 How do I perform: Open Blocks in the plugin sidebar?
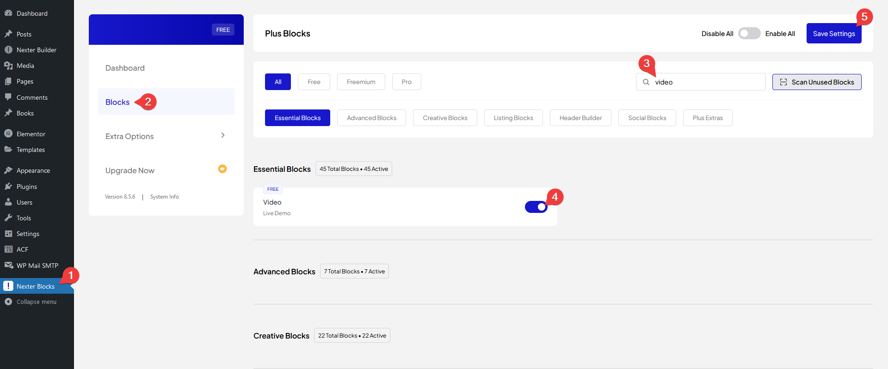(117, 102)
